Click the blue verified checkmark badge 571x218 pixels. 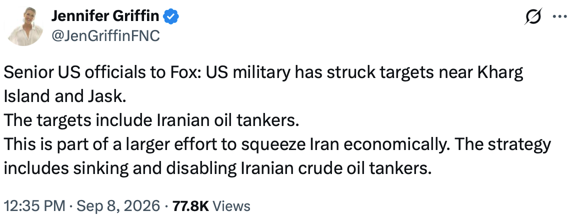(x=170, y=16)
